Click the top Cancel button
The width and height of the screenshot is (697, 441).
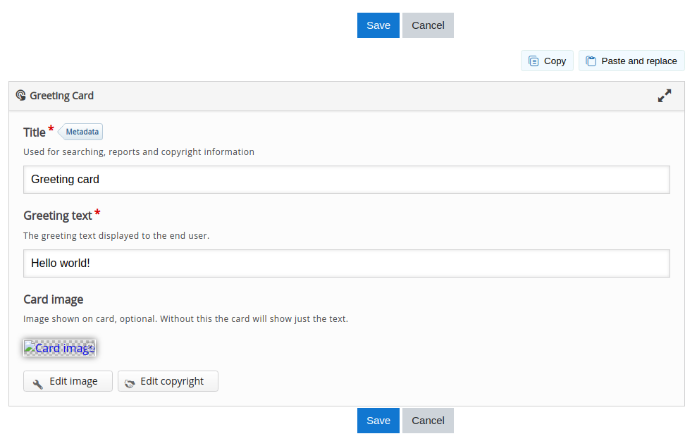(428, 25)
